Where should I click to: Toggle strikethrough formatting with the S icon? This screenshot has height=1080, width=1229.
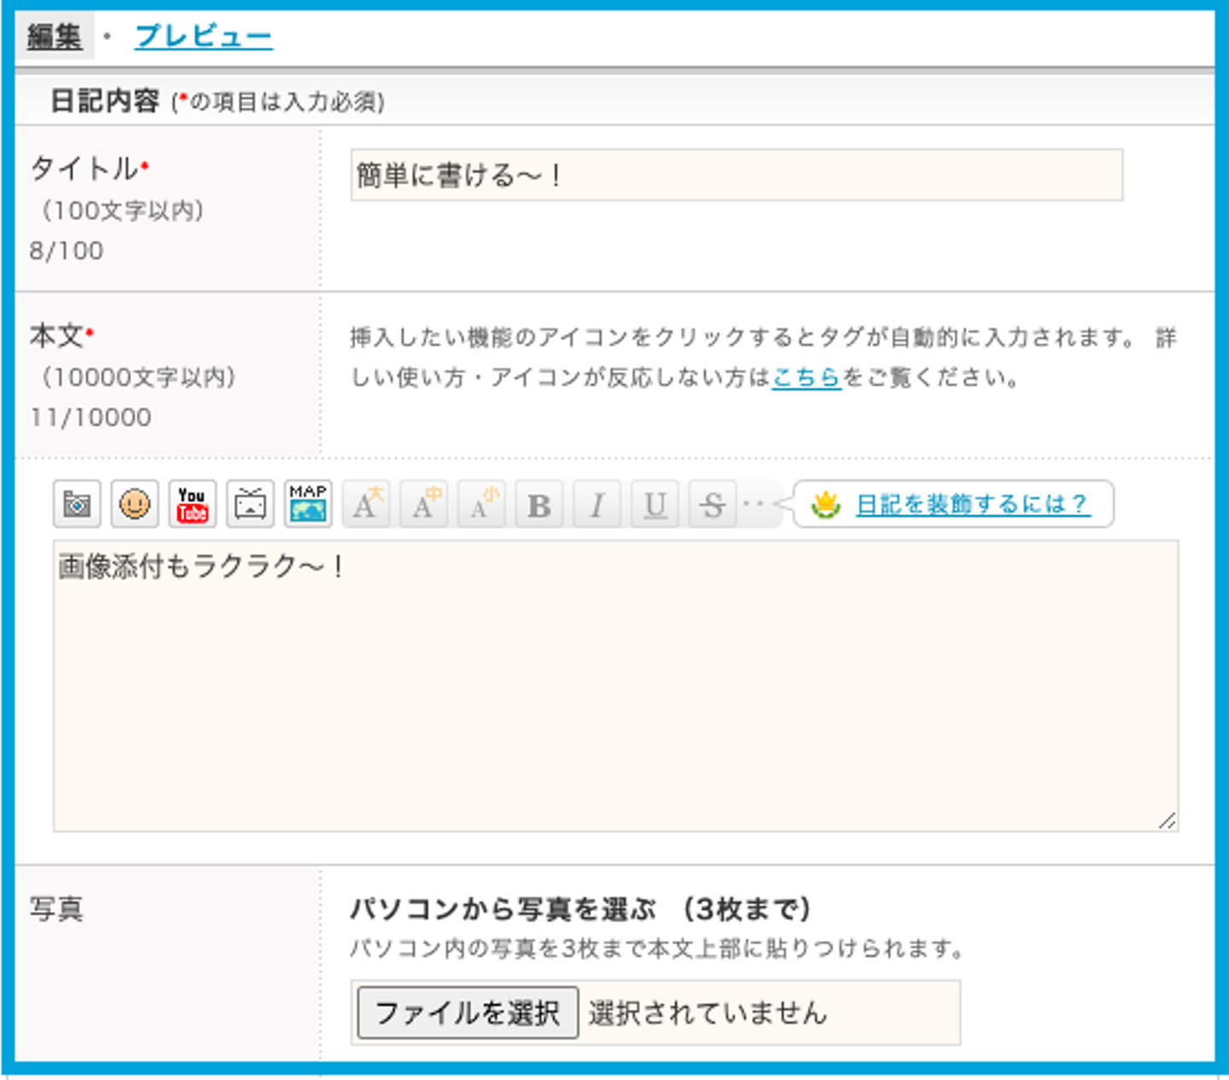[x=712, y=505]
